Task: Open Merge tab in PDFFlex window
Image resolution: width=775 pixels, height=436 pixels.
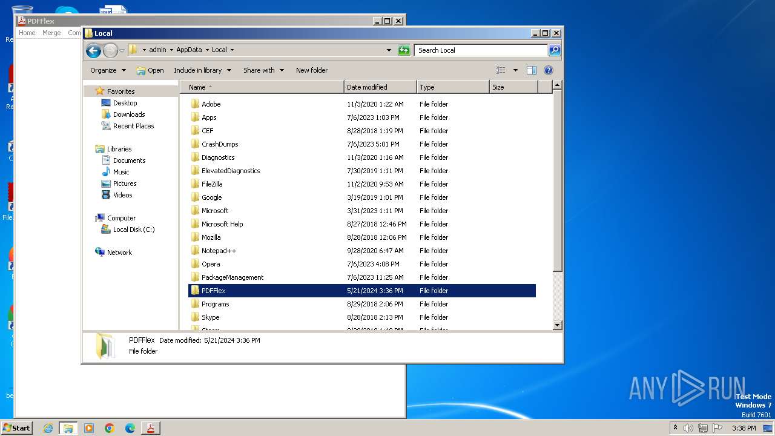Action: pos(51,33)
